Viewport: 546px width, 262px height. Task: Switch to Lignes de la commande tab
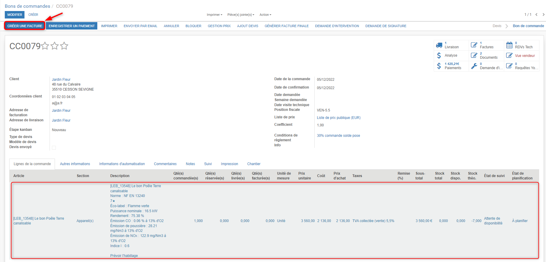[32, 164]
